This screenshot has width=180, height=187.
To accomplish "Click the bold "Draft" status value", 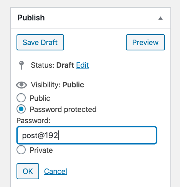I will pyautogui.click(x=65, y=65).
